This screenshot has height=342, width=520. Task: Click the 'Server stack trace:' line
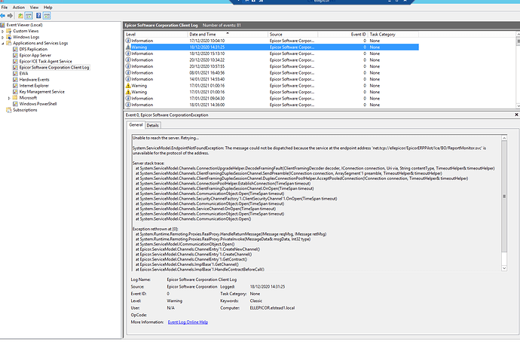pos(148,163)
